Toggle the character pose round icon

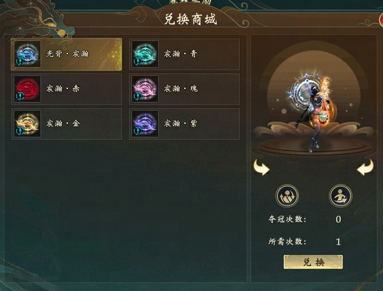click(x=341, y=196)
